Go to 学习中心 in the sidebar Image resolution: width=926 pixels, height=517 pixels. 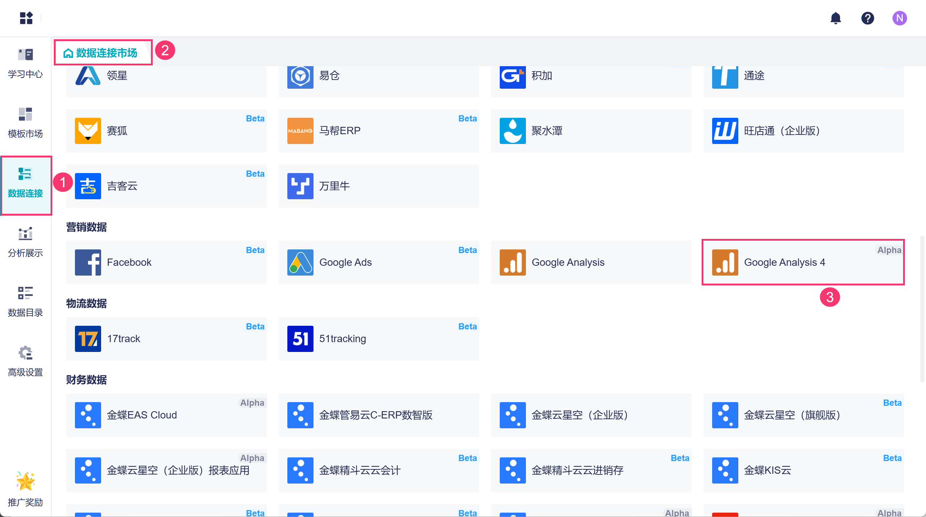pyautogui.click(x=25, y=64)
